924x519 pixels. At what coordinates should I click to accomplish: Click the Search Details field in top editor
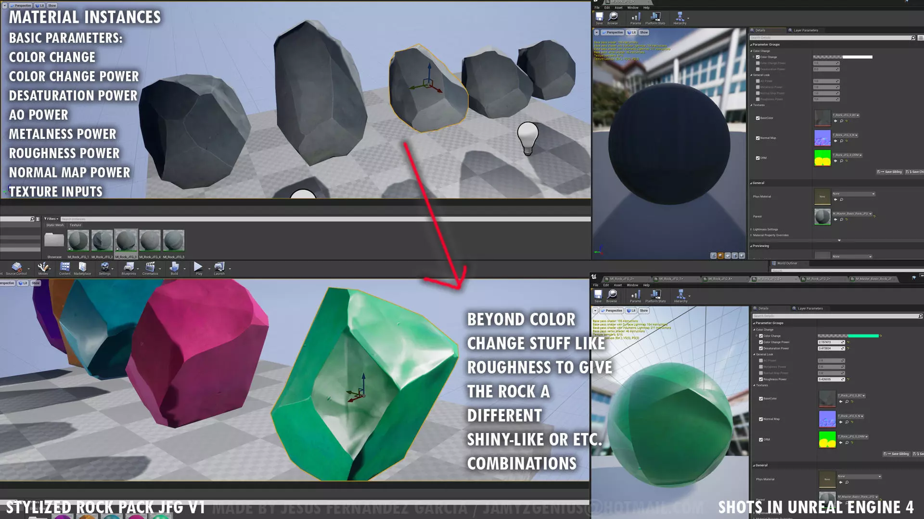click(833, 38)
